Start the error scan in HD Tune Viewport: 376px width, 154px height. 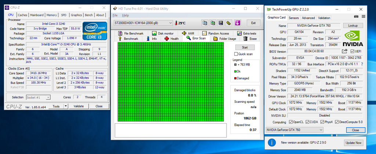pos(245,47)
